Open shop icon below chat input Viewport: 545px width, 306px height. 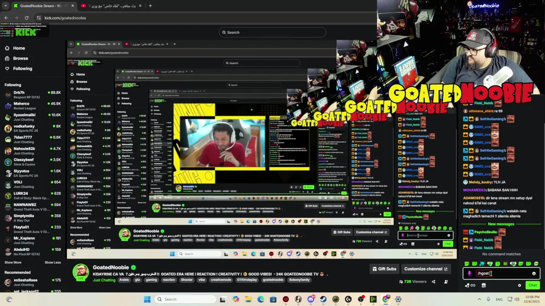[x=484, y=285]
